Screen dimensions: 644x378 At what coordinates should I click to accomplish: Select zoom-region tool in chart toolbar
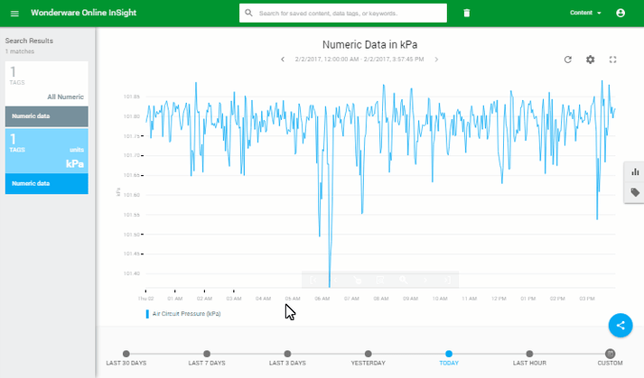click(380, 280)
